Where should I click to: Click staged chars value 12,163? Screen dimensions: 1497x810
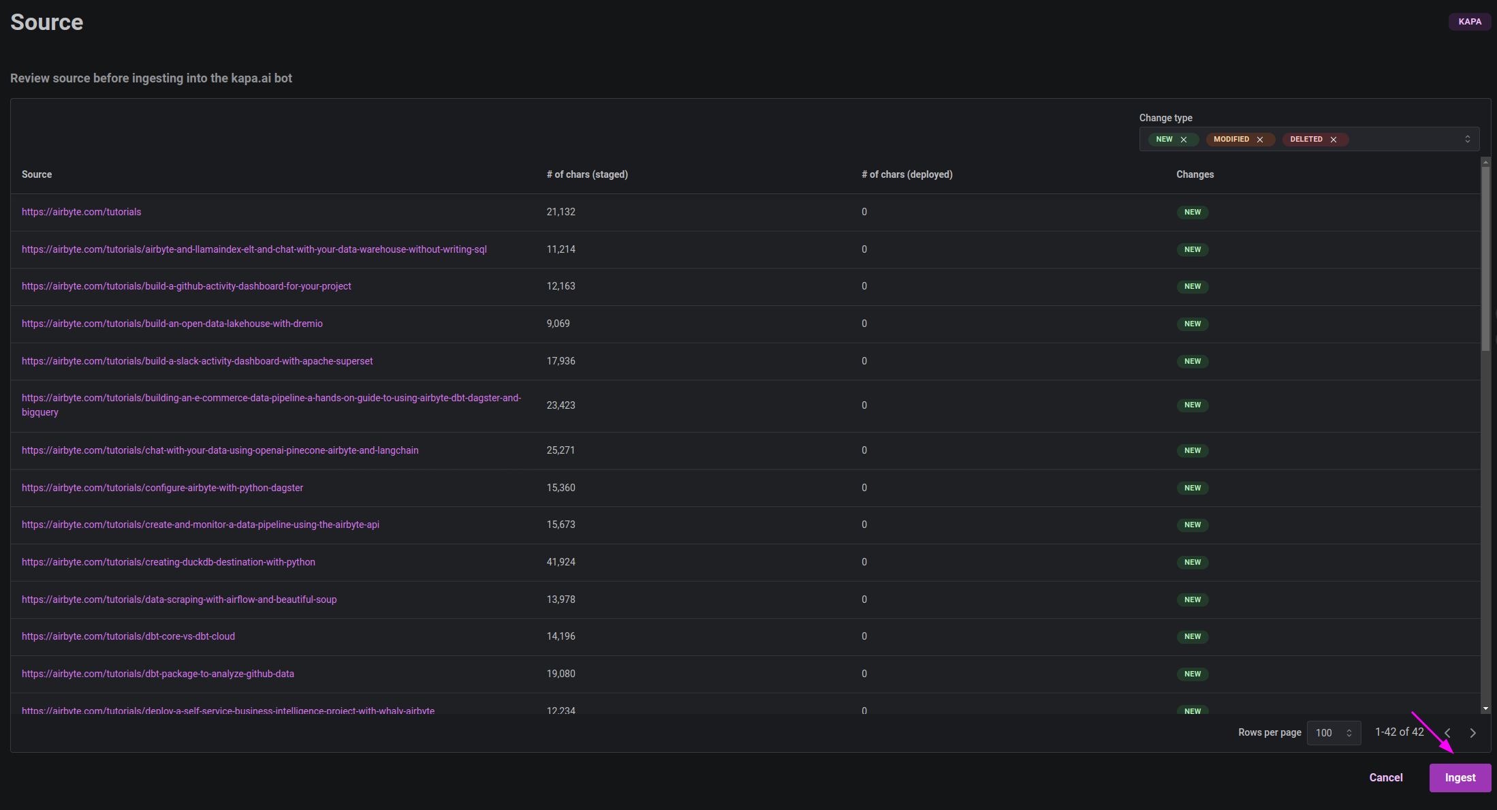coord(561,286)
